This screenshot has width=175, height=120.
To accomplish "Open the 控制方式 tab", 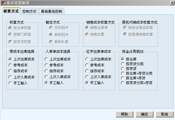I will point(29,11).
